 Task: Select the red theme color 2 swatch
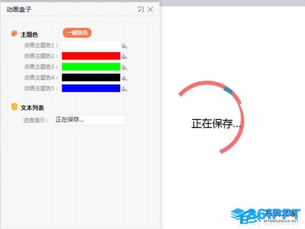tap(91, 56)
